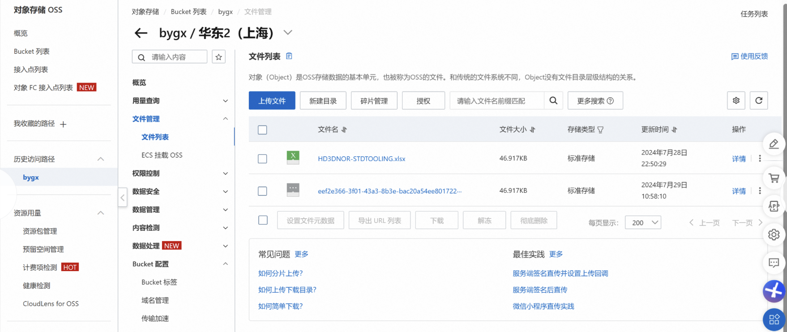Open more actions for HD3DNOR-STDTOOLING.xlsx
This screenshot has height=332, width=787.
pos(760,158)
